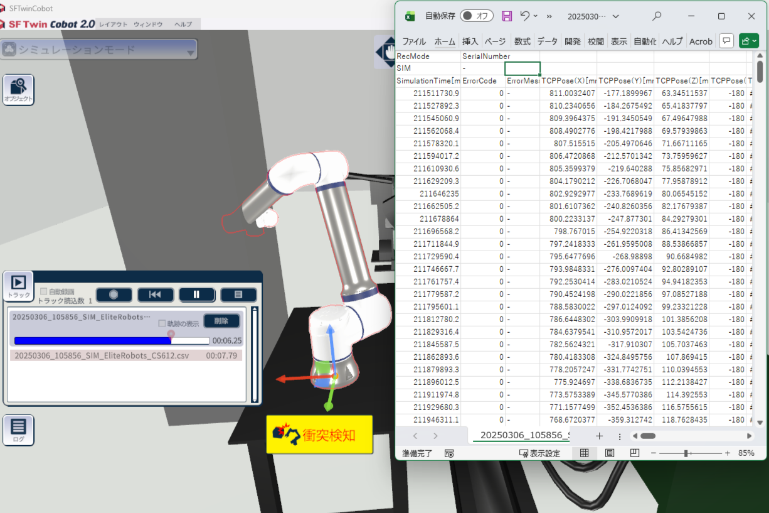The width and height of the screenshot is (769, 513).
Task: Open the レイアウト menu
Action: (x=114, y=24)
